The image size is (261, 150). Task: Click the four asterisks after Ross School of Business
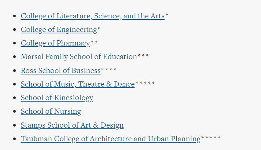click(109, 69)
